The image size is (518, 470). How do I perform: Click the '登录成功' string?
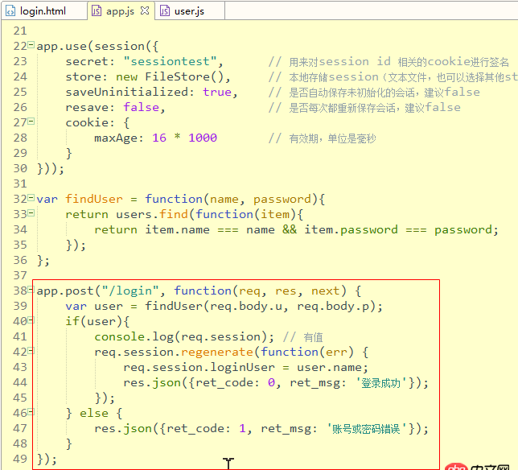pos(381,383)
